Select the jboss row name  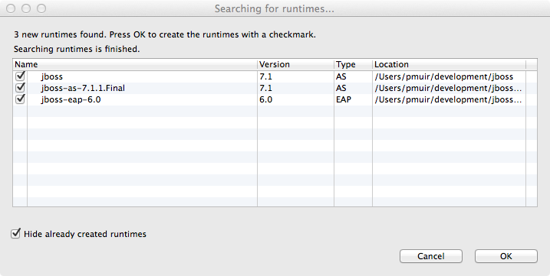click(x=52, y=76)
